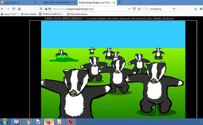Go to the browser home page
203x125 pixels.
(x=19, y=9)
